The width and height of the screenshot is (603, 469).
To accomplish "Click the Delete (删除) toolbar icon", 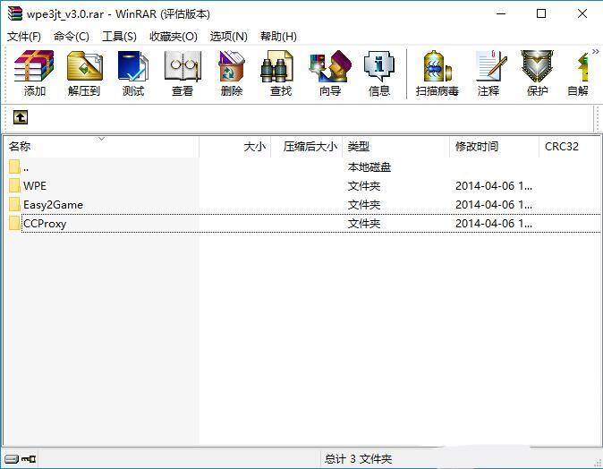I will coord(232,73).
